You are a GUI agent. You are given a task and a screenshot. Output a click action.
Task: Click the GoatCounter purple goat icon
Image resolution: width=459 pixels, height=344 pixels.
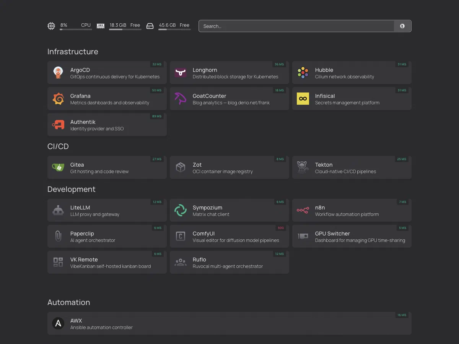[x=181, y=99]
